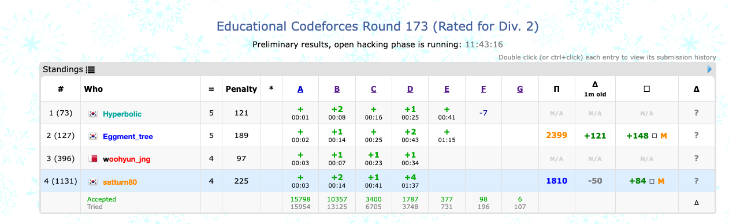The width and height of the screenshot is (729, 224).
Task: Click the Penalty column header
Action: click(241, 89)
